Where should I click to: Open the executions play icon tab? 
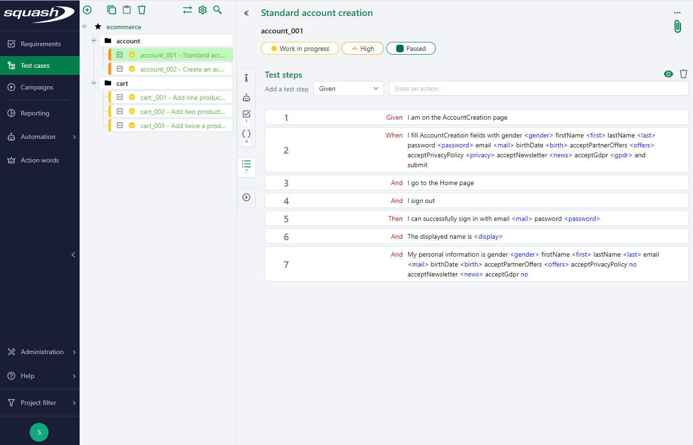(x=246, y=197)
